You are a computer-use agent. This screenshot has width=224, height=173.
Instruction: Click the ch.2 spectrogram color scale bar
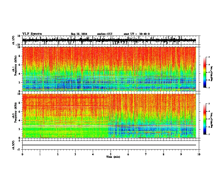205,119
